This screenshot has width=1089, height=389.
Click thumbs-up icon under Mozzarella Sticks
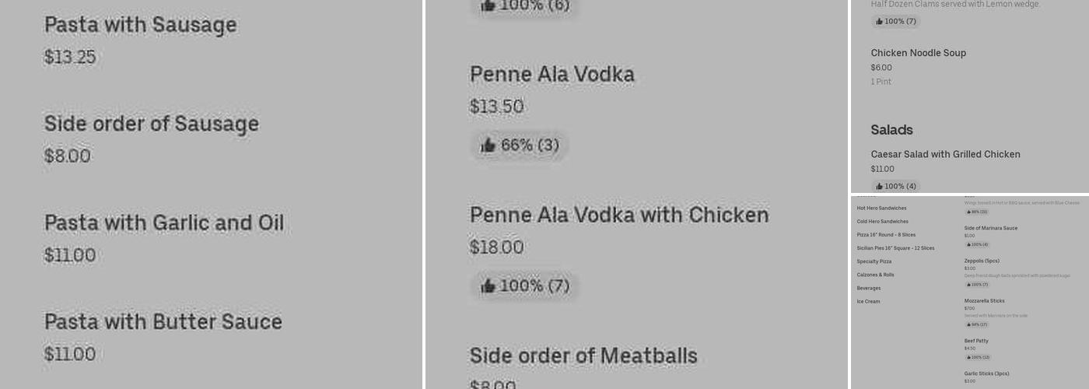pyautogui.click(x=968, y=324)
